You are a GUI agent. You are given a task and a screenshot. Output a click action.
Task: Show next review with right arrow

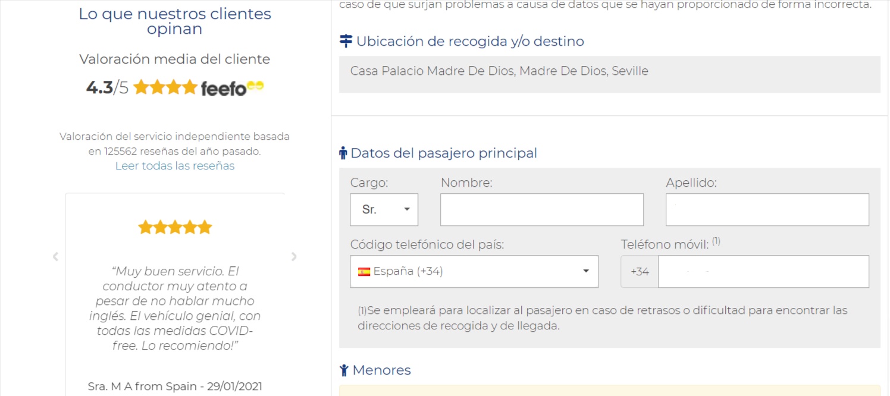point(294,257)
